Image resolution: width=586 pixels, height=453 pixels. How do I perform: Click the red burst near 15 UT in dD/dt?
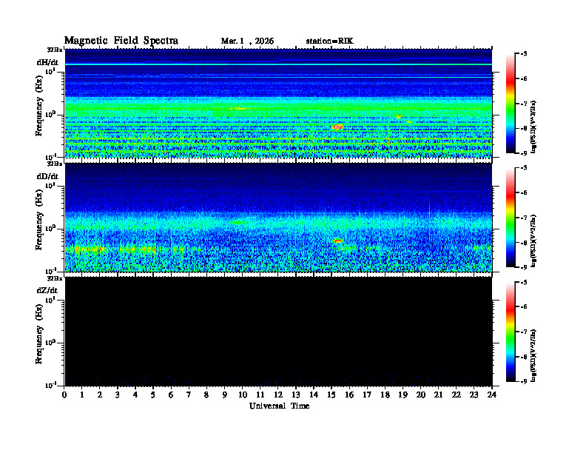tap(338, 241)
